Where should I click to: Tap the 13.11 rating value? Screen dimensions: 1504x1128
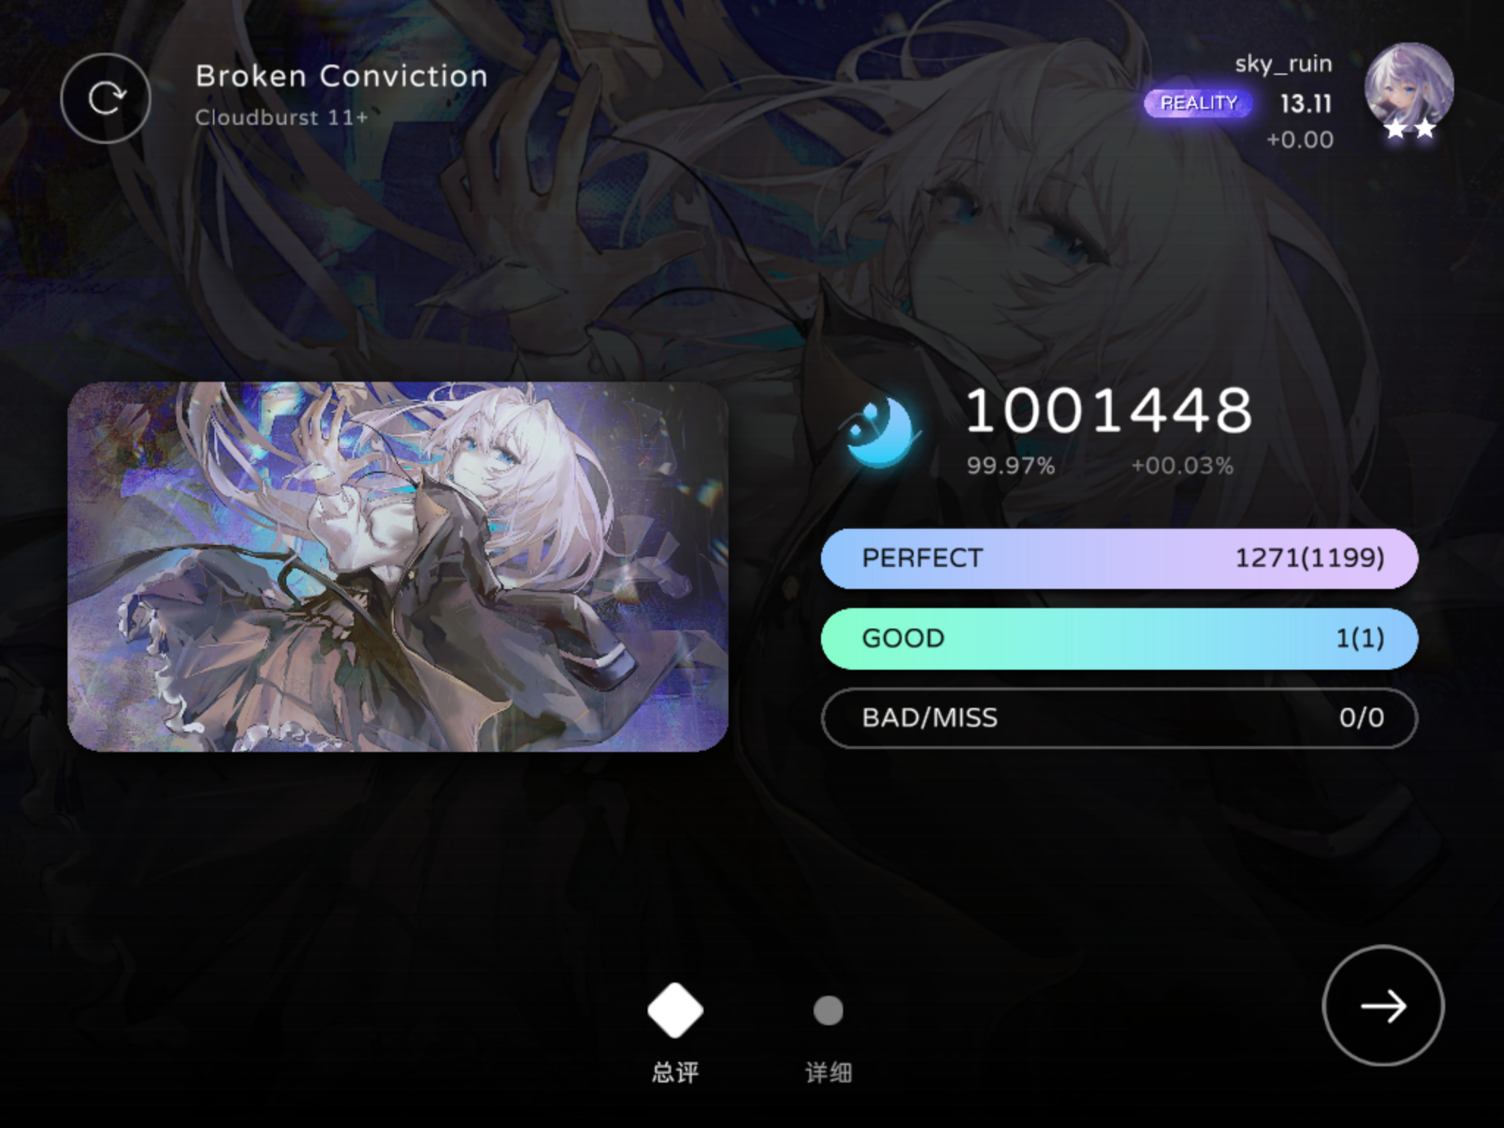[x=1306, y=104]
